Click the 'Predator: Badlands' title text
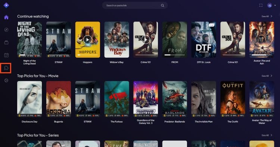Viewport: 280px width, 147px height. (175, 122)
